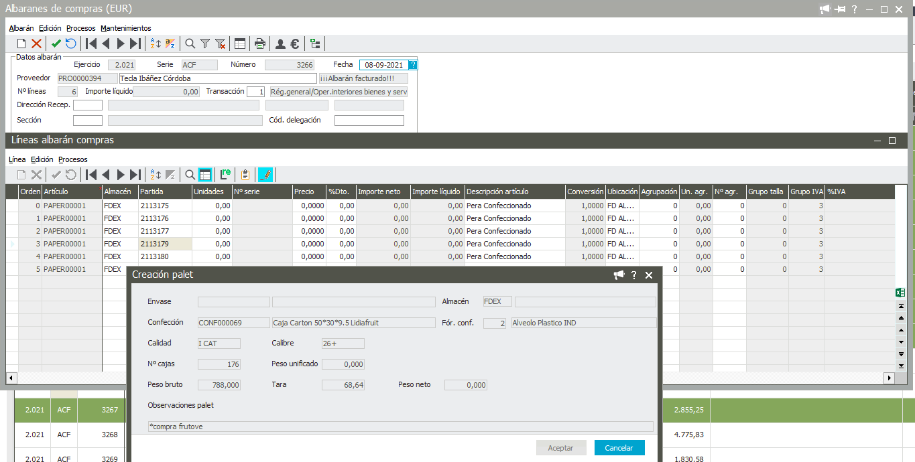Screen dimensions: 915x462
Task: Open the printer icon in the Albaranes toolbar
Action: click(260, 44)
